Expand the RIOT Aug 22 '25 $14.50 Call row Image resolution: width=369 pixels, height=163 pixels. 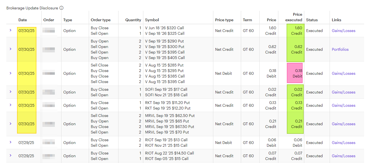click(x=10, y=155)
